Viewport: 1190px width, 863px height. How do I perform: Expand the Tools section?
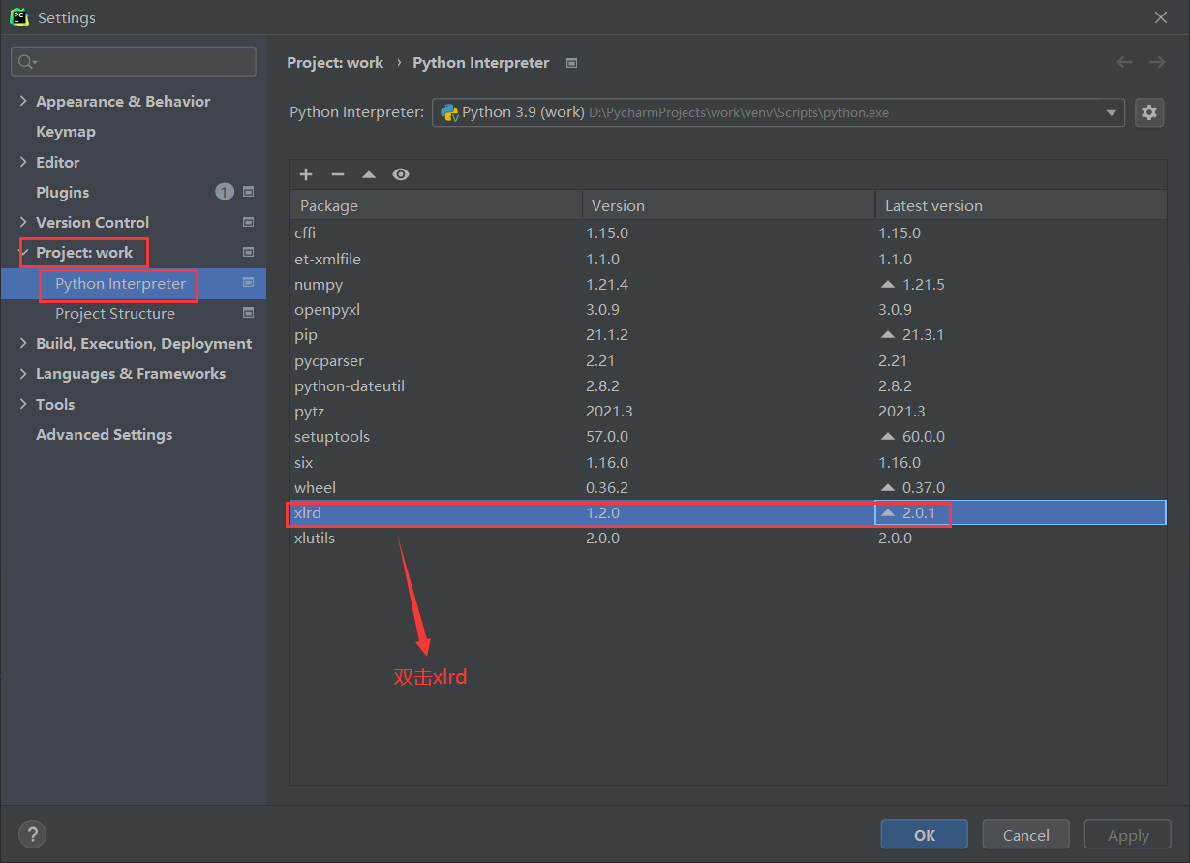tap(23, 404)
